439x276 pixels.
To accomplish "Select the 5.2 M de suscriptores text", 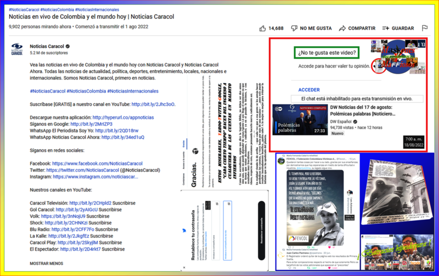I will (x=49, y=53).
